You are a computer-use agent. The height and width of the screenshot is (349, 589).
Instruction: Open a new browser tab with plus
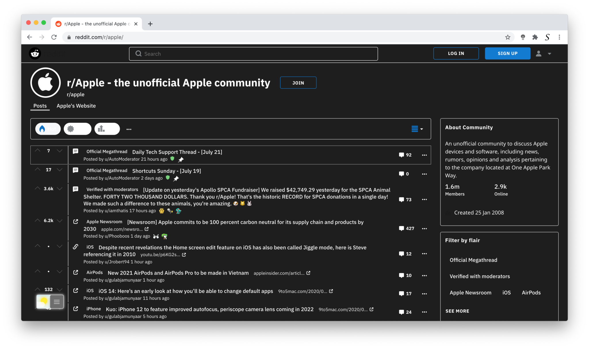coord(150,24)
